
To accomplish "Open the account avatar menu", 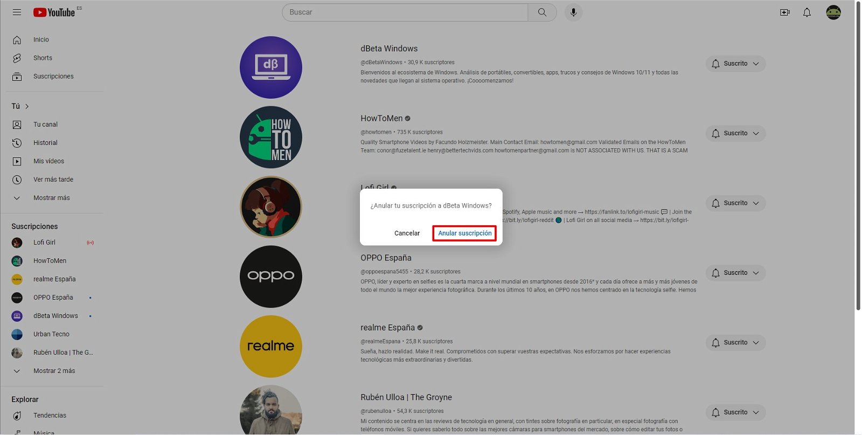I will (833, 12).
